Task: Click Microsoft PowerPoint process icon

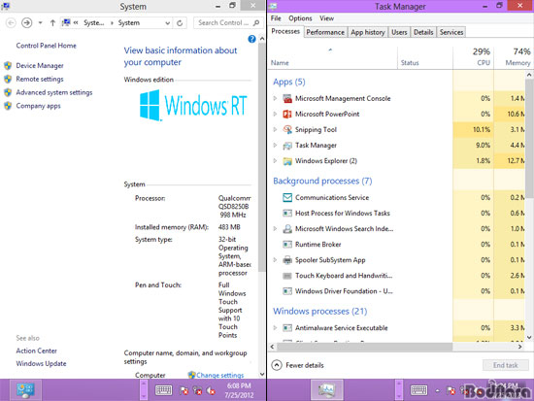Action: [287, 114]
